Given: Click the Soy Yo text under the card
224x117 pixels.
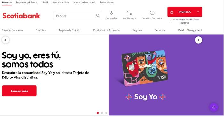Looking at the screenshot, I should pyautogui.click(x=146, y=97).
